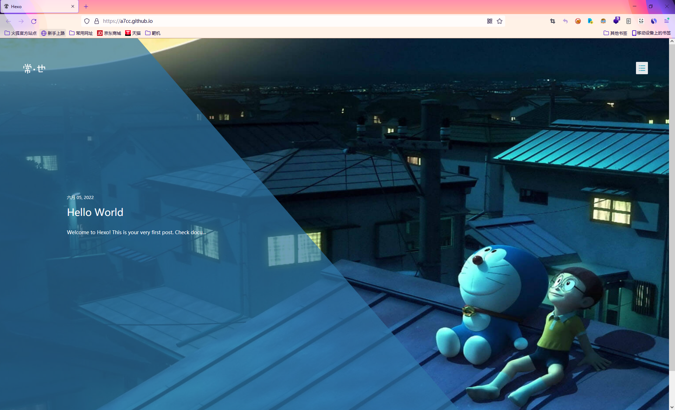
Task: Open 移动设备上的书签 folder
Action: (x=651, y=33)
